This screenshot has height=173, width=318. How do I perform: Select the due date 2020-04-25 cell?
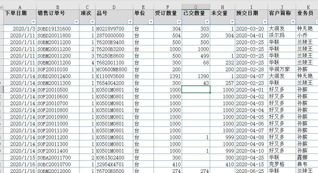[252, 157]
